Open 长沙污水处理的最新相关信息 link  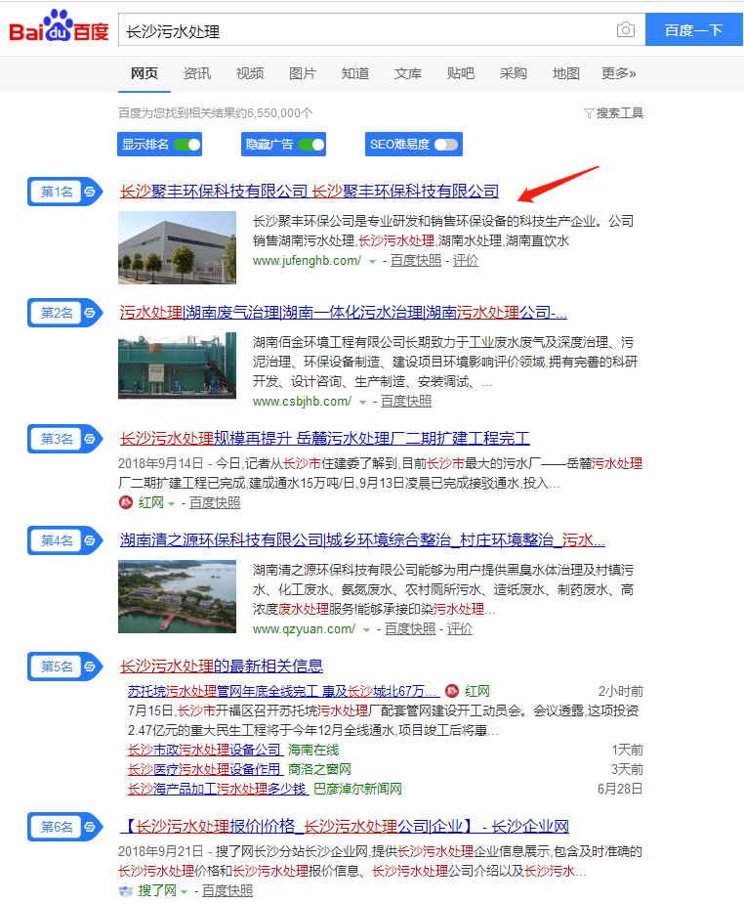point(222,666)
